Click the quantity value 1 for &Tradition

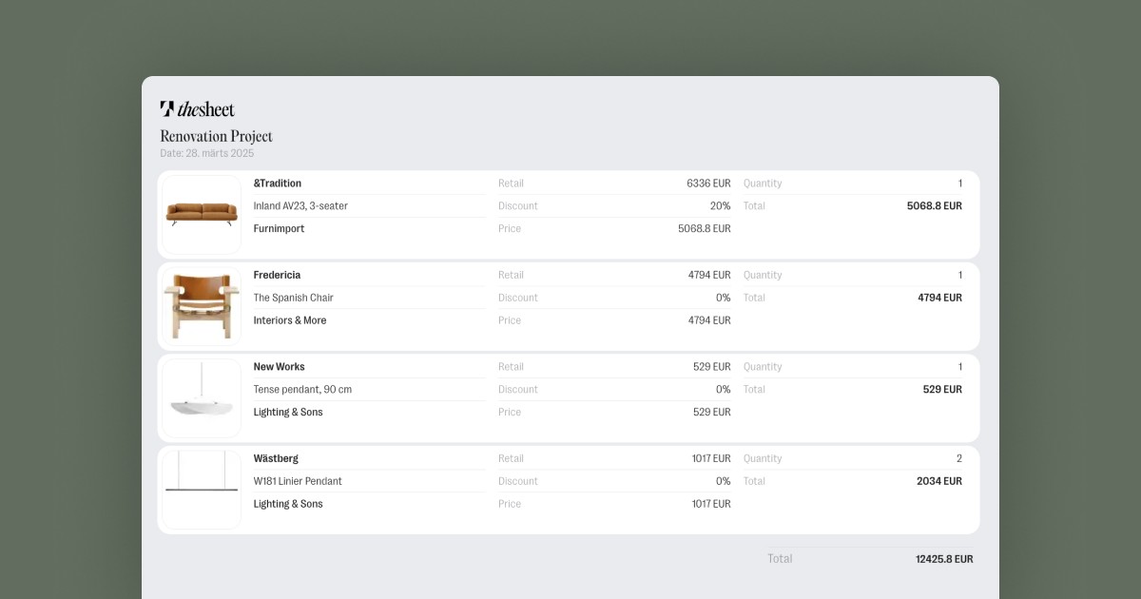960,184
